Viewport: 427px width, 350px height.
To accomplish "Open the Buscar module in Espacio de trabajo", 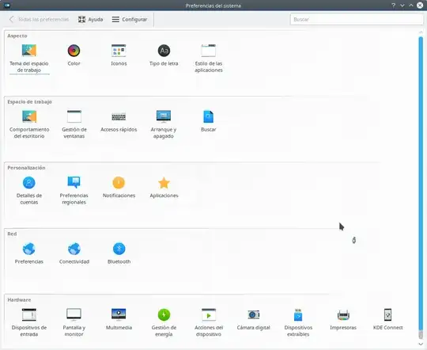I will (x=208, y=121).
